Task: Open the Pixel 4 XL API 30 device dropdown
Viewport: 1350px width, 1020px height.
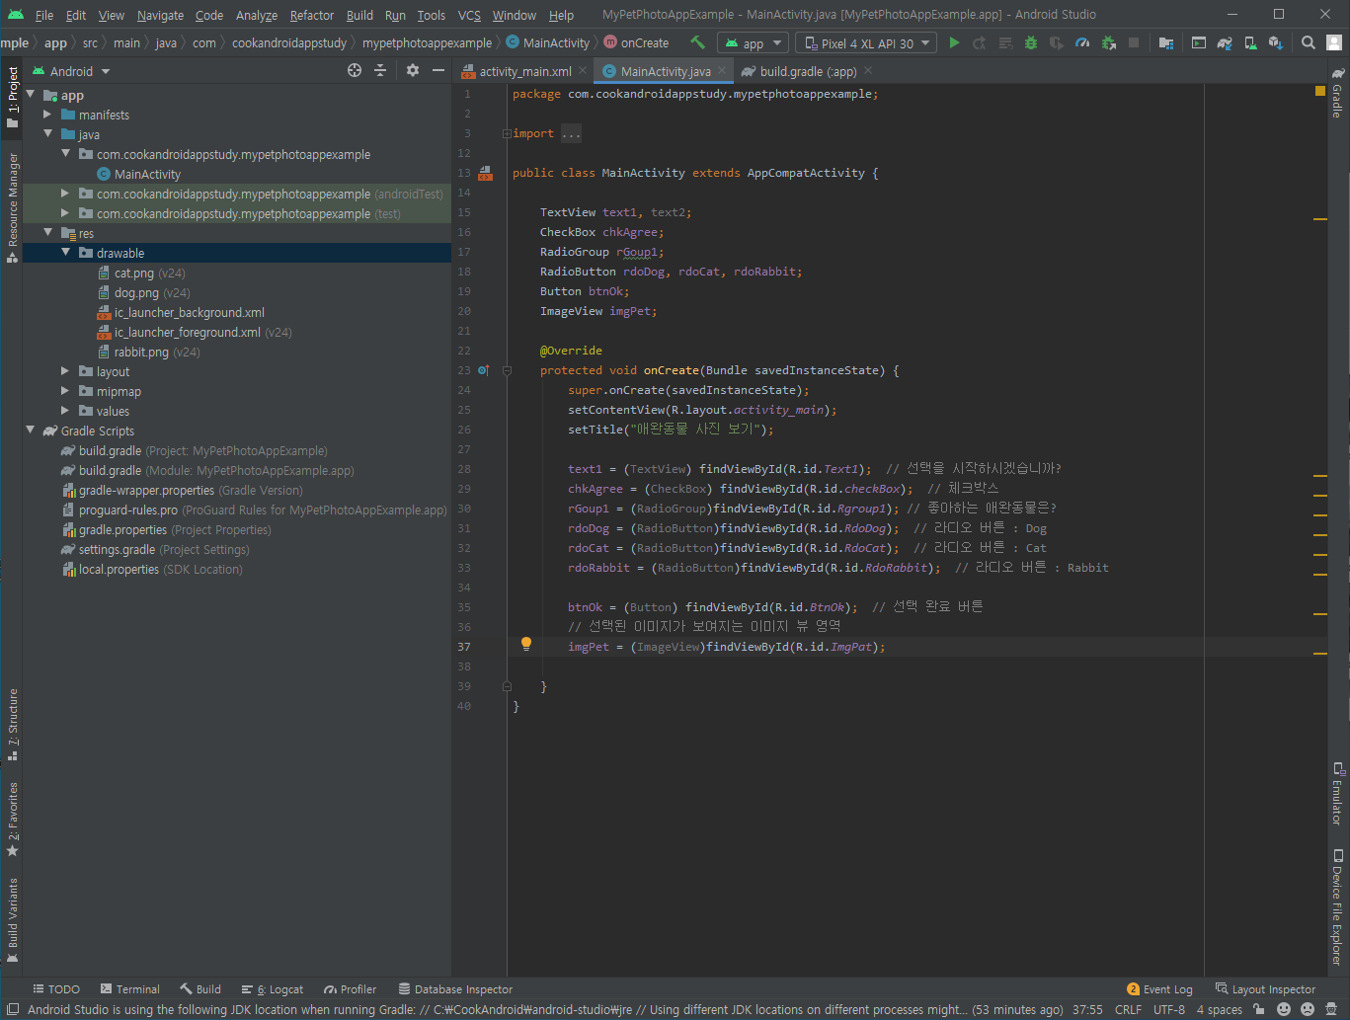Action: click(x=866, y=42)
